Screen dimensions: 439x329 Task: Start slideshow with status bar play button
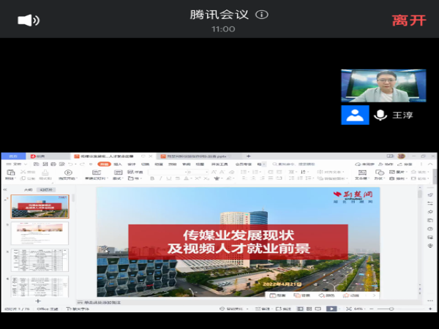pyautogui.click(x=331, y=309)
